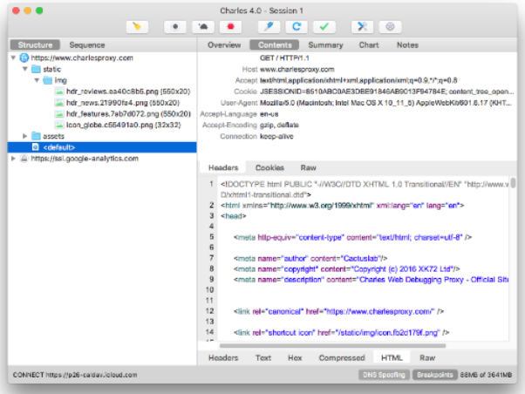This screenshot has height=394, width=525.
Task: Enable breakpoints with the red hexagon icon
Action: (231, 27)
